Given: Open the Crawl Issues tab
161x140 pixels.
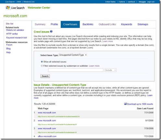Looking at the screenshot, I should pos(70,24).
